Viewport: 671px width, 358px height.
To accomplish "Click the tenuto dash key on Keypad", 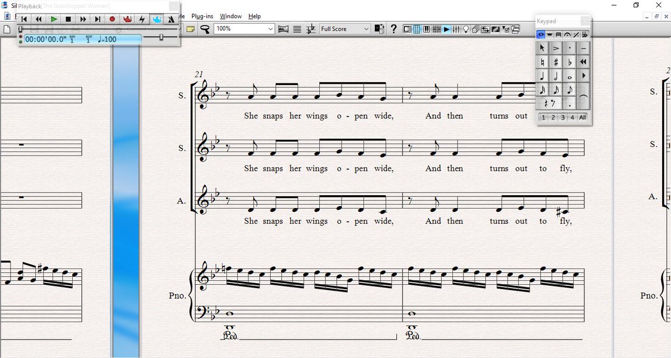I will (x=583, y=48).
